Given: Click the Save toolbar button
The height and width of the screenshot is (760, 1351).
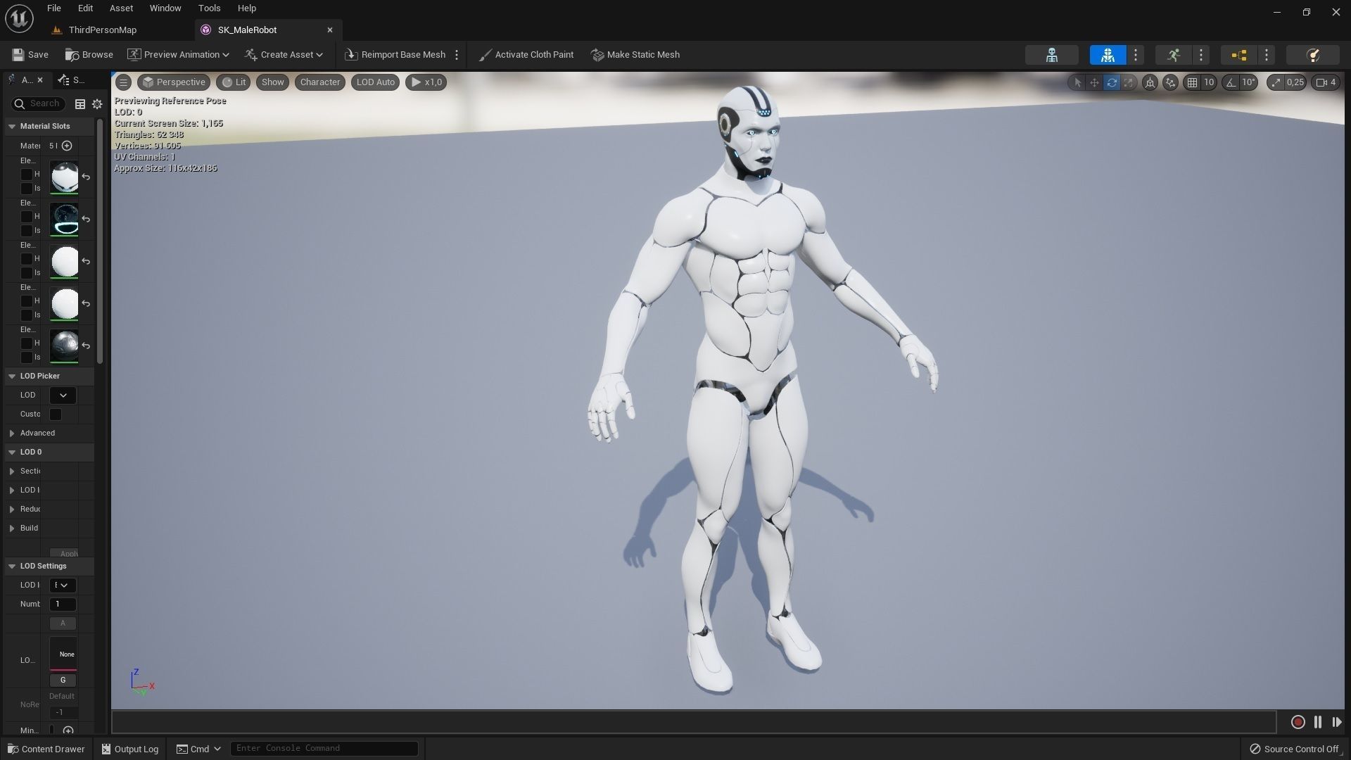Looking at the screenshot, I should coord(30,55).
